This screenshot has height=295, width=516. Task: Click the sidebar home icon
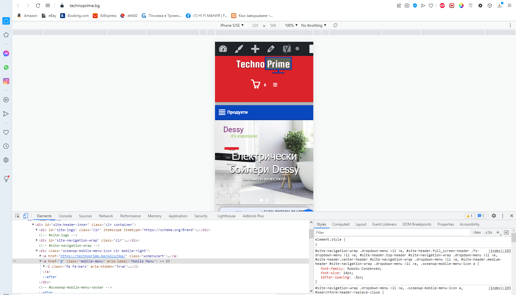pos(6,21)
